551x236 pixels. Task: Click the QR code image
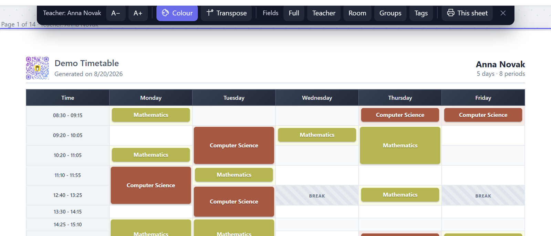37,68
